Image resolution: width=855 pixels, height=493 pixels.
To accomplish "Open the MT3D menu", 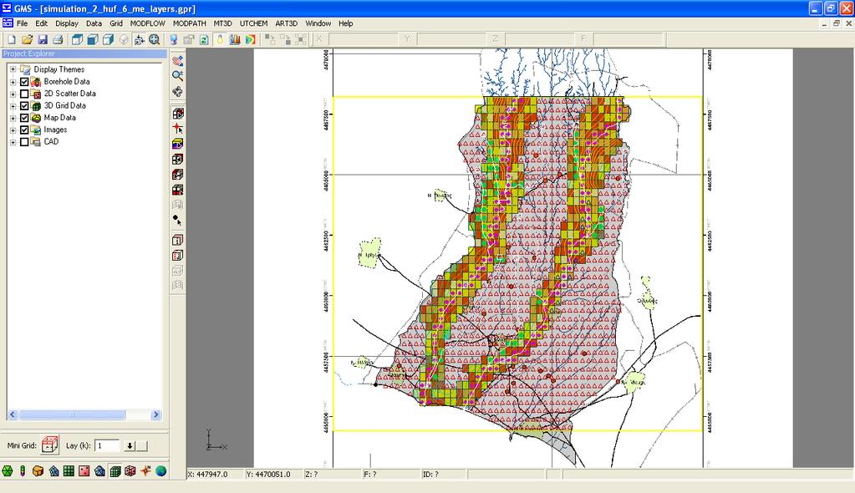I will (x=222, y=23).
